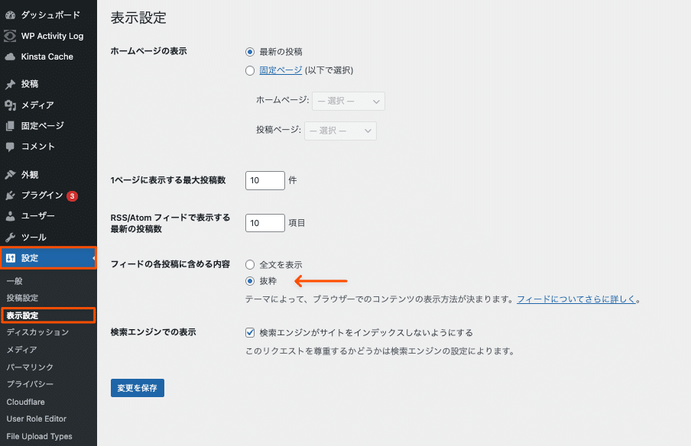Select the 投稿 (Posts) pin icon
Screen dimensions: 691x446
click(9, 85)
